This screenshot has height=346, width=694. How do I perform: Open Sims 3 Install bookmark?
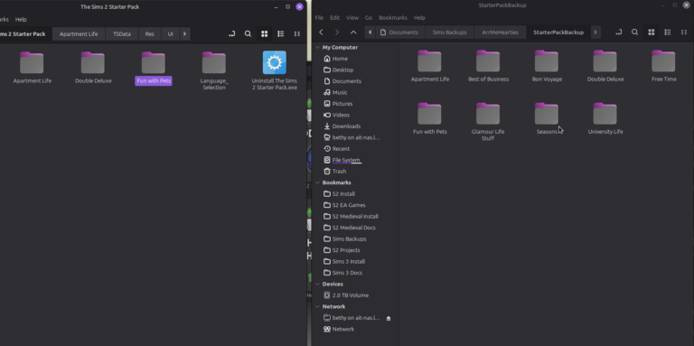348,261
